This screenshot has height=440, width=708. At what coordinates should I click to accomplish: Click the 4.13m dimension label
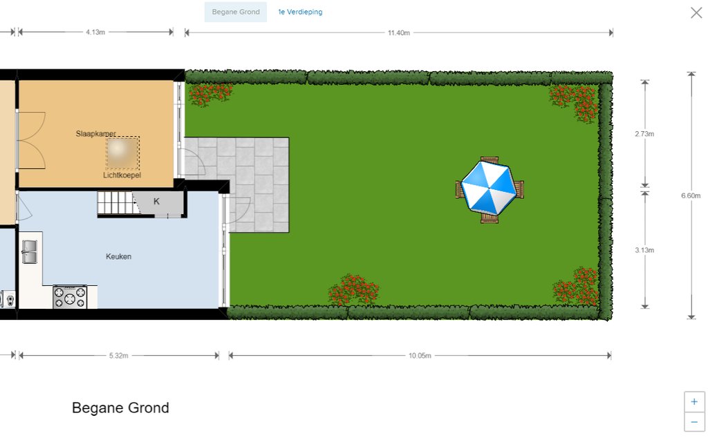pos(95,32)
